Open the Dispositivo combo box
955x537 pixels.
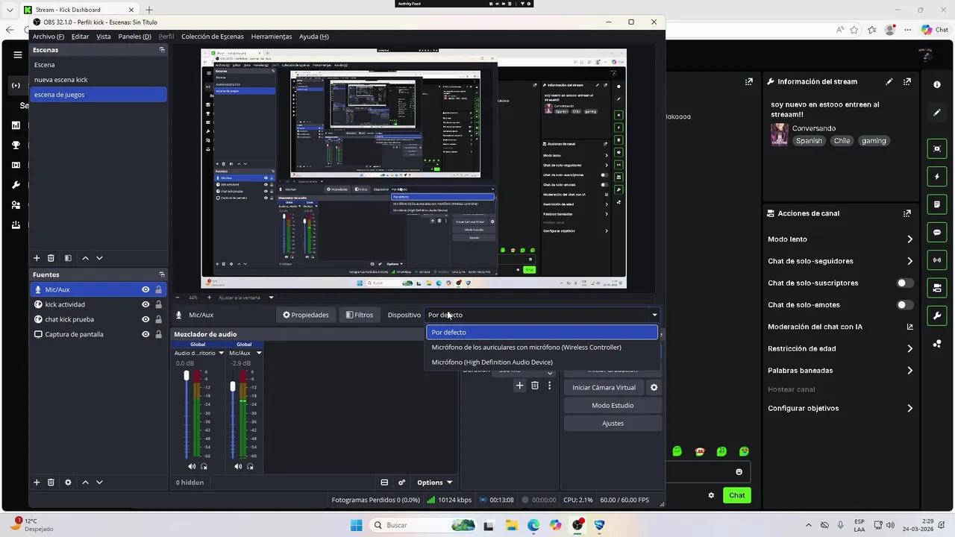click(542, 315)
